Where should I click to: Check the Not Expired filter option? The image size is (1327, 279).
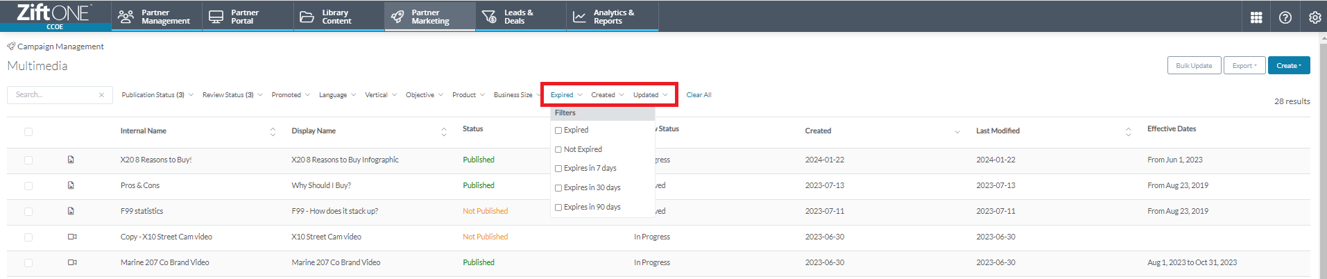click(558, 149)
